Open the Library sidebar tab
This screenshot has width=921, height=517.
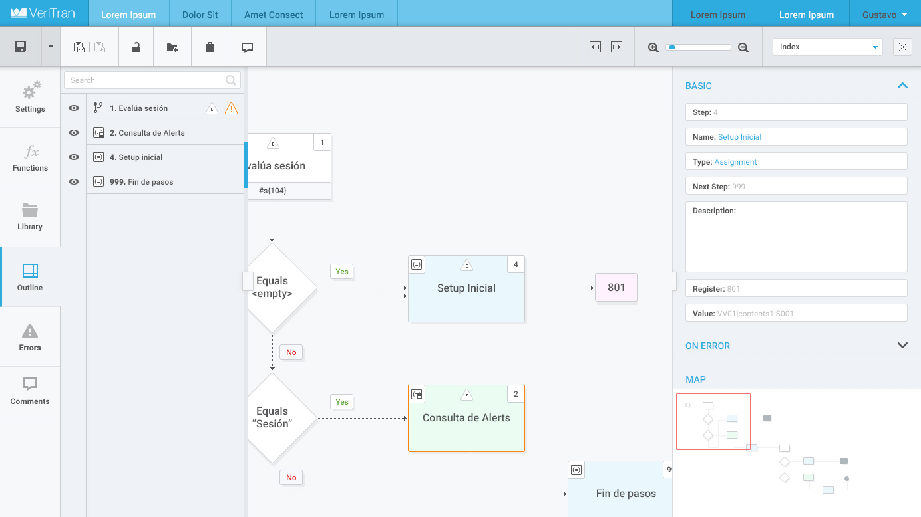[30, 217]
